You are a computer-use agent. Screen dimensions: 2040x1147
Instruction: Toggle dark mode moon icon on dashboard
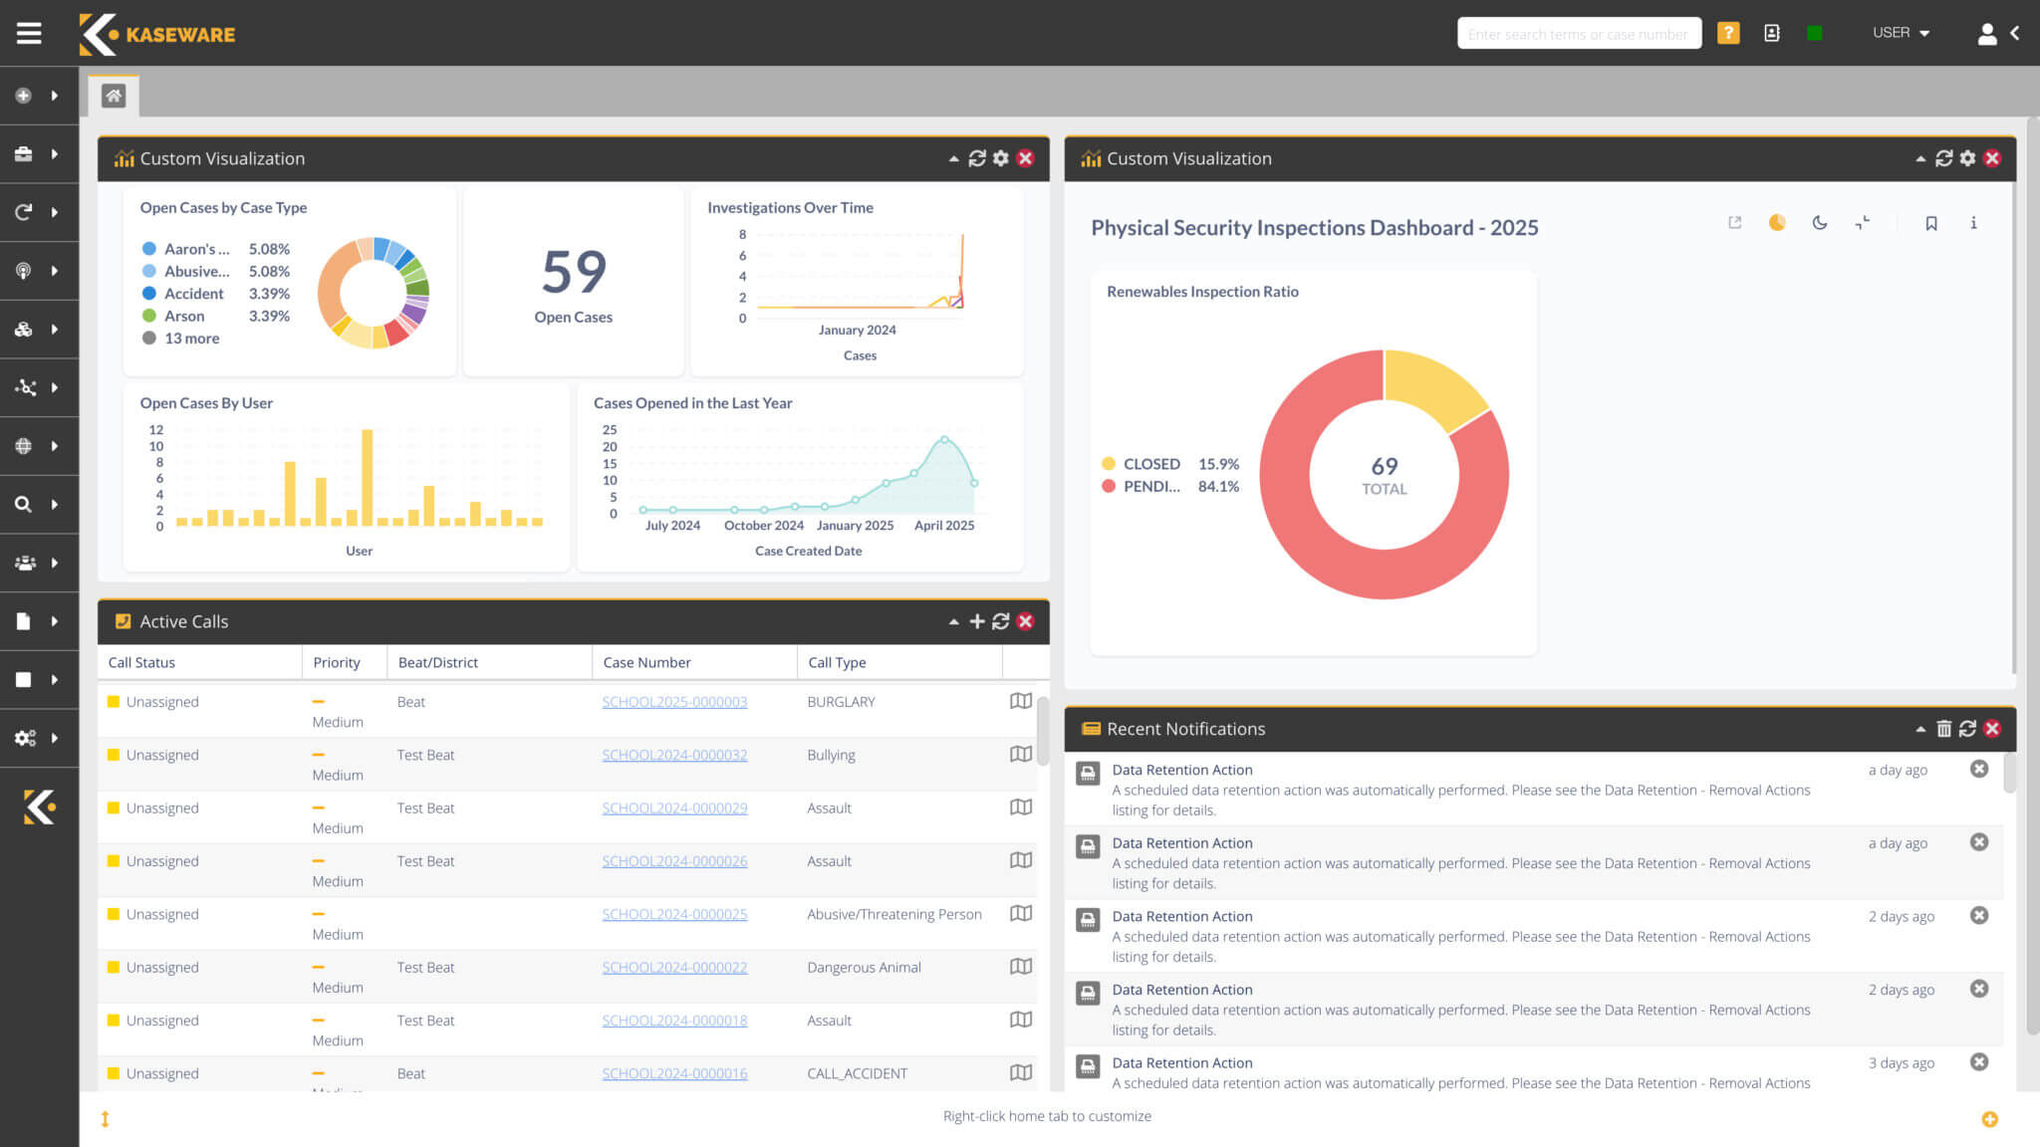[1819, 223]
